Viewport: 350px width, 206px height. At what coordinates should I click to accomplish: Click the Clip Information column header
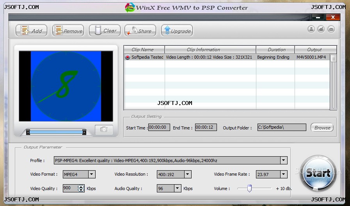pyautogui.click(x=210, y=50)
